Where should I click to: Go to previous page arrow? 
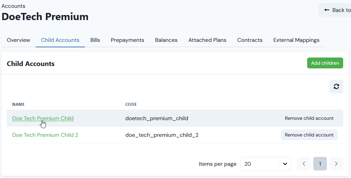(x=304, y=164)
